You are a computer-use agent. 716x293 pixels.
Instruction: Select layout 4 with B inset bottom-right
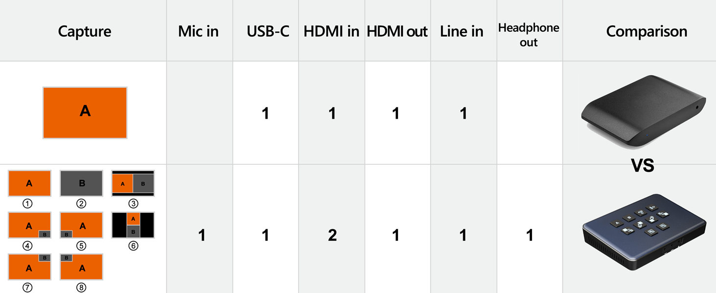click(29, 225)
